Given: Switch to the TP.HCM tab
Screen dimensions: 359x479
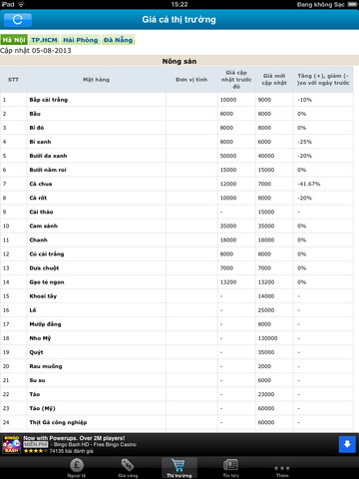Looking at the screenshot, I should (x=44, y=40).
